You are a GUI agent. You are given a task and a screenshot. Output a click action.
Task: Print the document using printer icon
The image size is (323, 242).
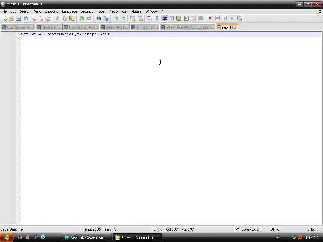[48, 18]
